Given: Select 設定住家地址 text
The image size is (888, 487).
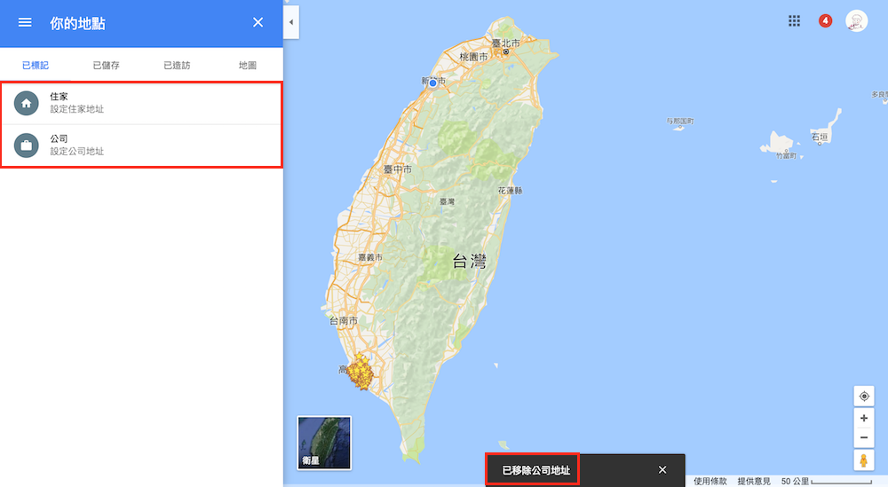Looking at the screenshot, I should coord(77,109).
